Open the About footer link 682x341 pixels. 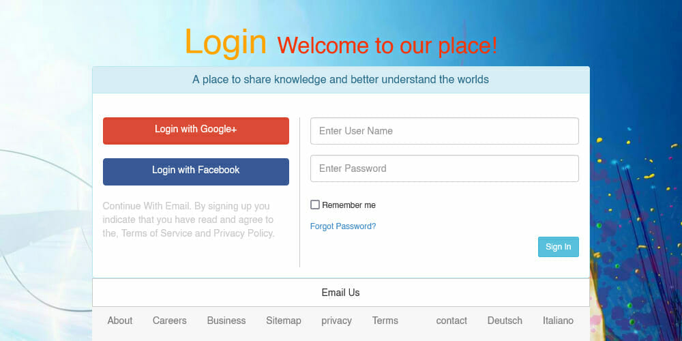point(120,321)
